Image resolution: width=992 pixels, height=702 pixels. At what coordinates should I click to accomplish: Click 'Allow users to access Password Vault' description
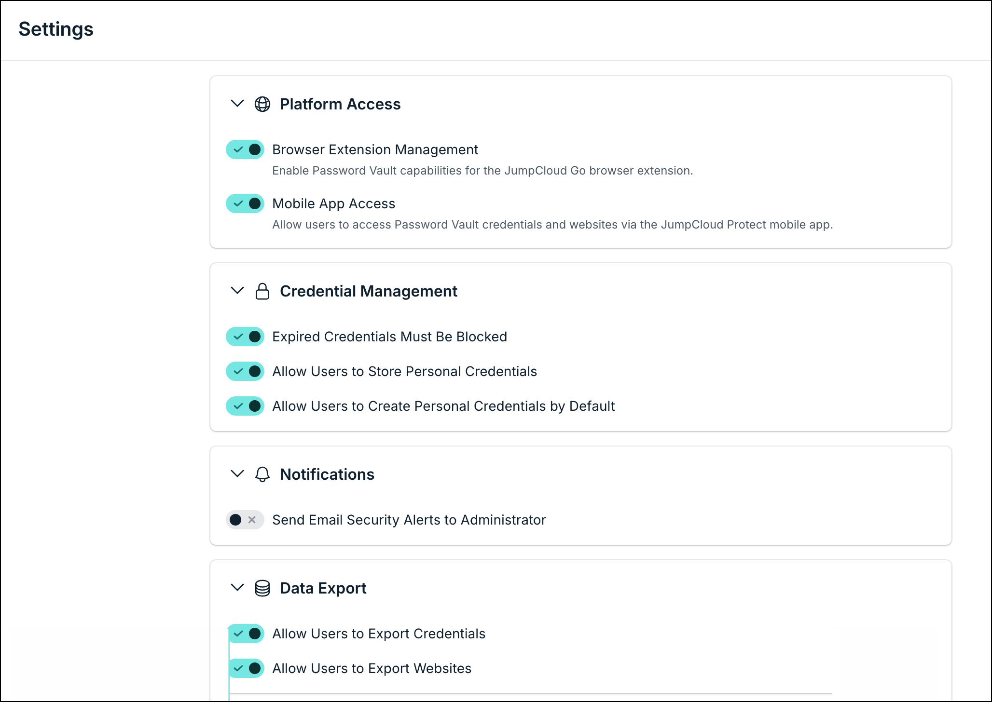tap(552, 225)
